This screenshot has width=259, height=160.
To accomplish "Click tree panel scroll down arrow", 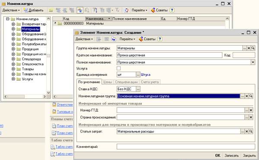I will pos(48,93).
